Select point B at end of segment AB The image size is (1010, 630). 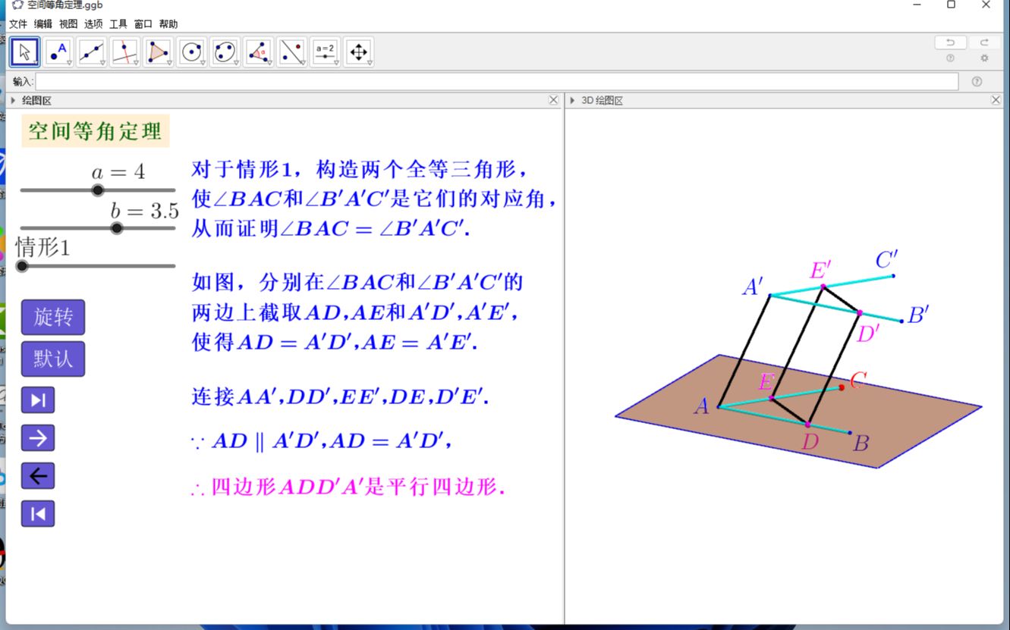(x=849, y=434)
